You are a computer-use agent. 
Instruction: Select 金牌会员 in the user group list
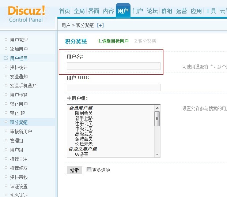[84, 139]
